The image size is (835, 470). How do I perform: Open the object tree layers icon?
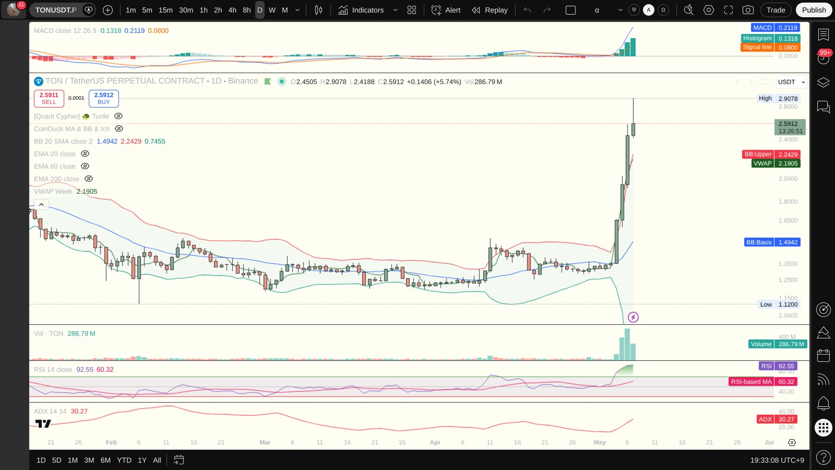click(823, 83)
